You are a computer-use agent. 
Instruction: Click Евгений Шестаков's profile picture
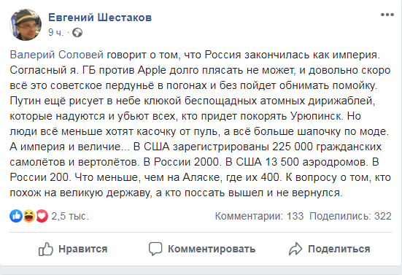[26, 25]
